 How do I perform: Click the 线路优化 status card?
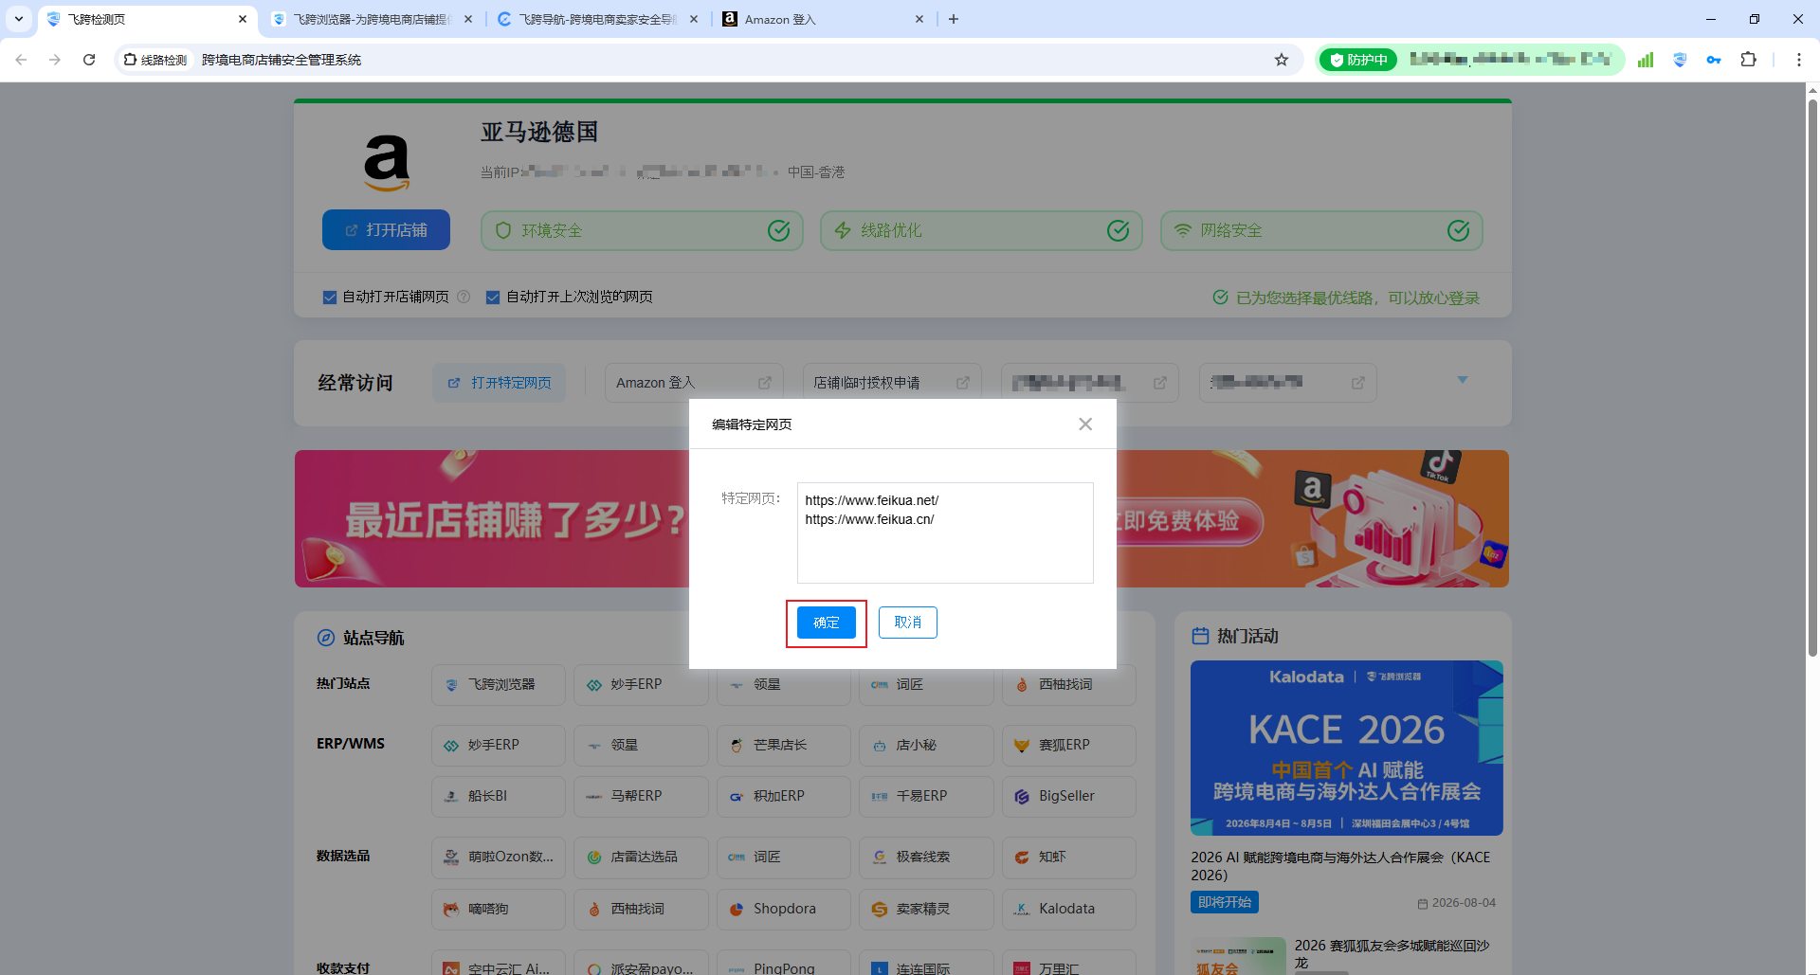981,230
